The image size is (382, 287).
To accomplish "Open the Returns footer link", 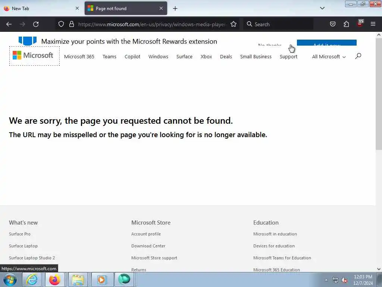I will click(x=139, y=270).
